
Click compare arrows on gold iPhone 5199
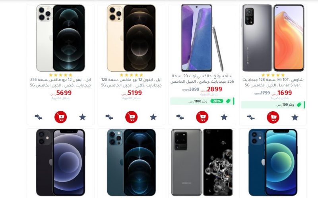(x=109, y=117)
